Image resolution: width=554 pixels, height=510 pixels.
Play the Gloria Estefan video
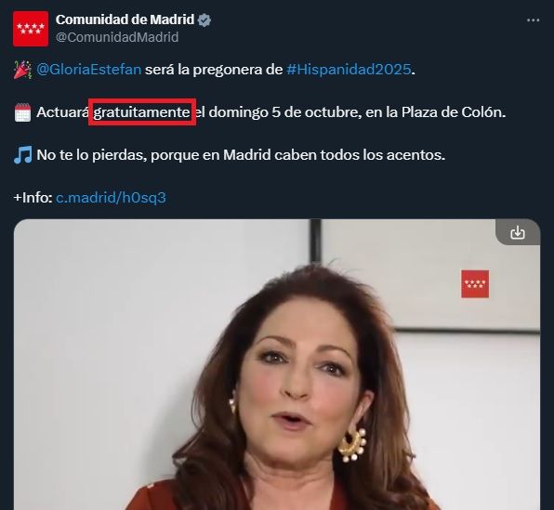277,364
